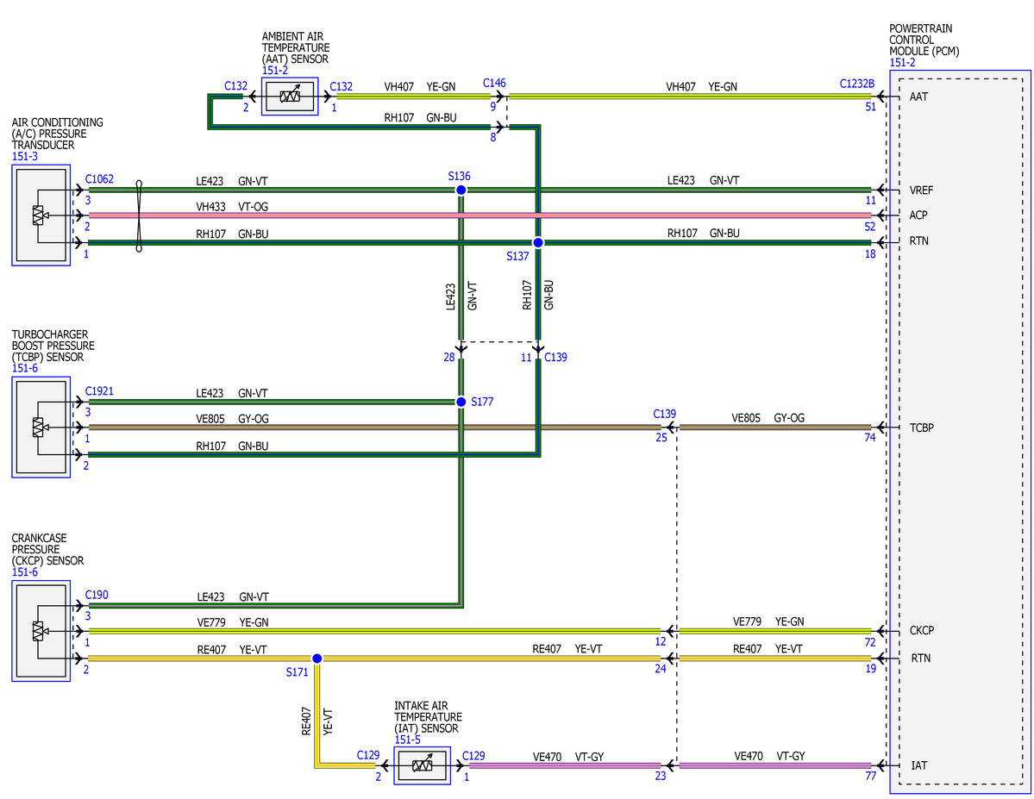Viewport: 1034px width, 799px height.
Task: Click the Intake Air Temperature sensor symbol
Action: (x=422, y=765)
